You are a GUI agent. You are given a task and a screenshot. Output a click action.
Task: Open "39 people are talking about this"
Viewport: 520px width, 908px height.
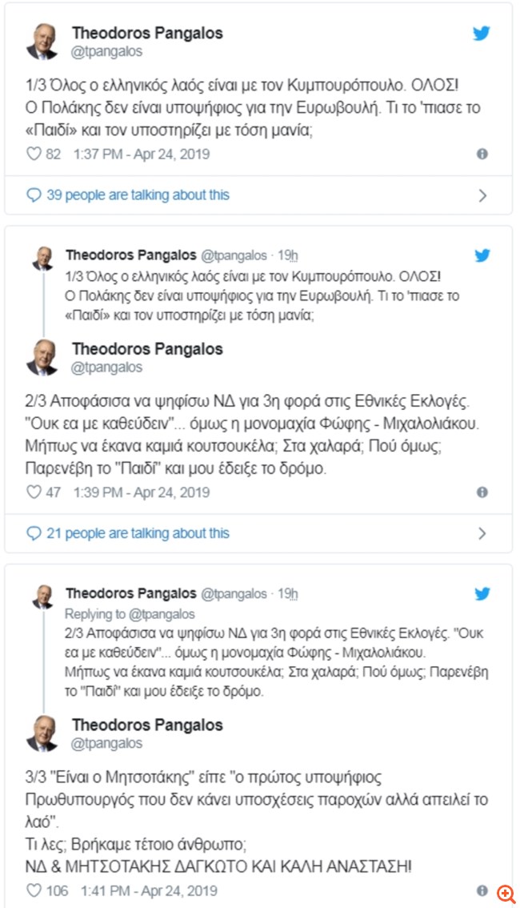coord(138,195)
